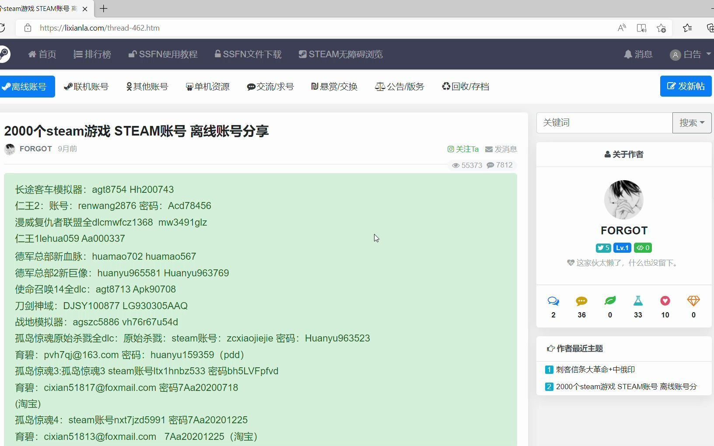
Task: Focus the 关键词 search input field
Action: [604, 123]
